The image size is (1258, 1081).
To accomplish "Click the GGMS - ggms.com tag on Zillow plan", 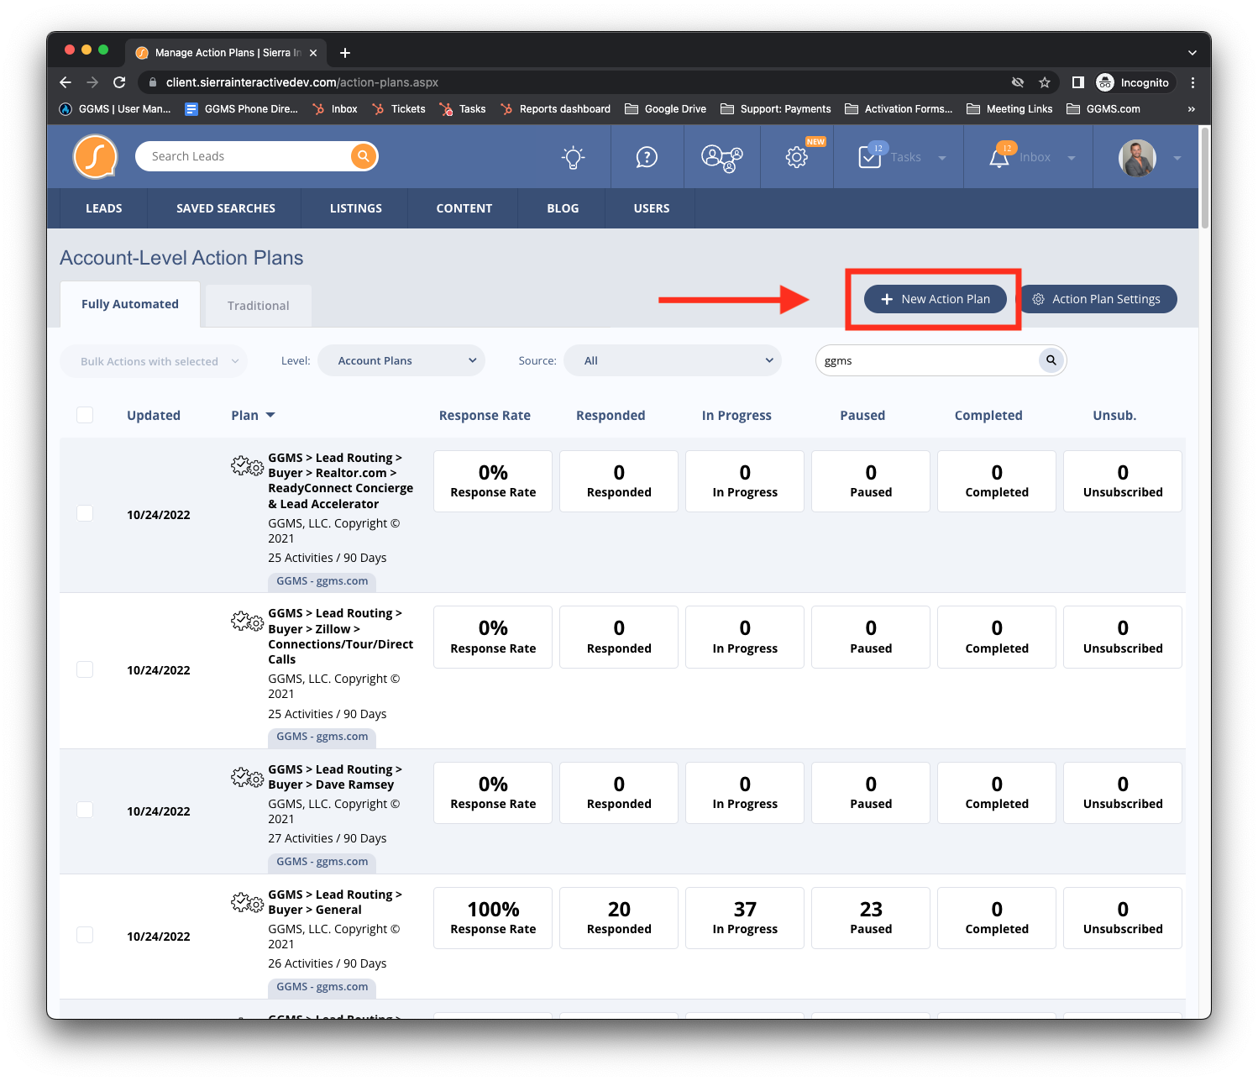I will click(x=322, y=737).
